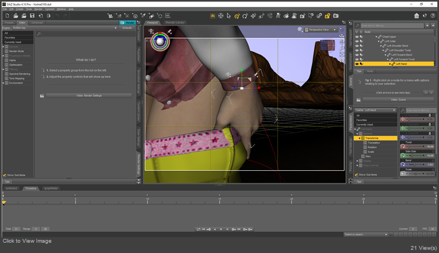Image resolution: width=439 pixels, height=253 pixels.
Task: Toggle Show Sub Items in Parameters pane
Action: [x=356, y=175]
